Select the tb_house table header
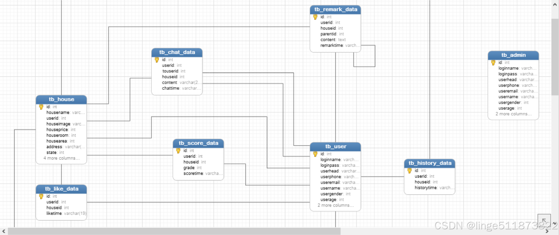The image size is (559, 235). (61, 99)
